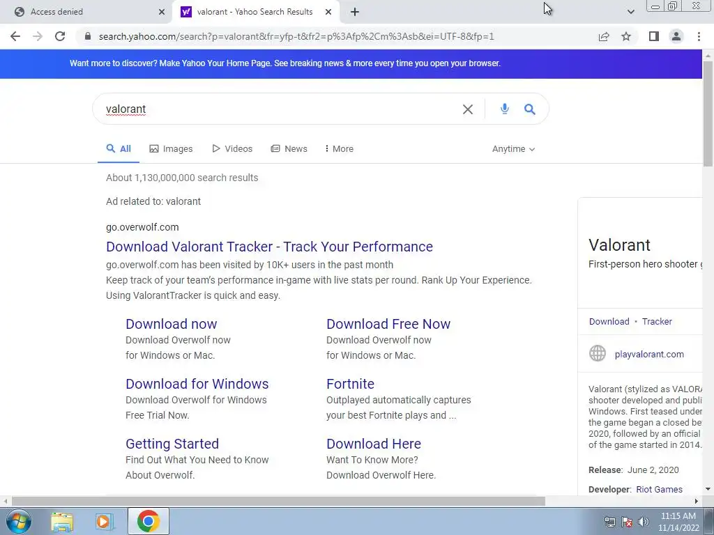Select the valorant Yahoo Search Results tab

(x=255, y=12)
